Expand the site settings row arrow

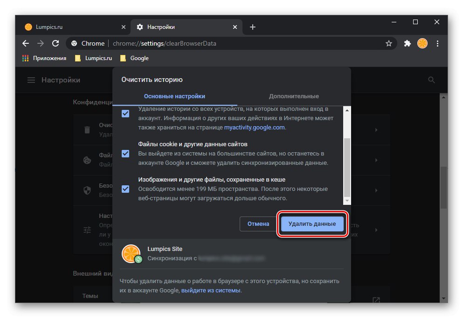click(376, 230)
